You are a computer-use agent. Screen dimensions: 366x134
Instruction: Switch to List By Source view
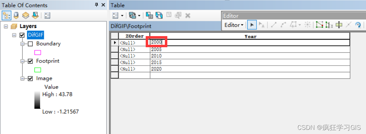pos(16,16)
